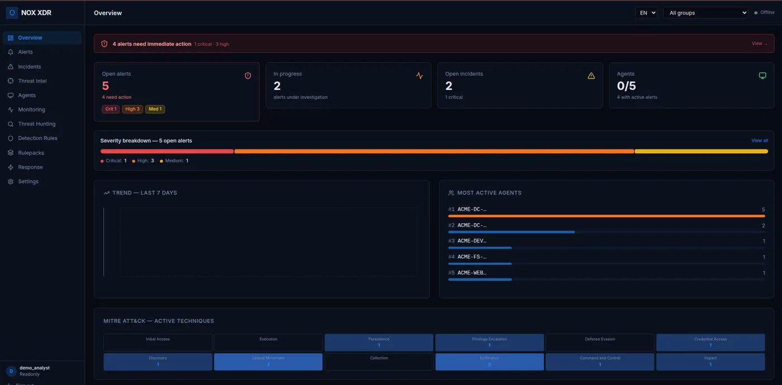Click the orange High severity bar segment

[434, 151]
